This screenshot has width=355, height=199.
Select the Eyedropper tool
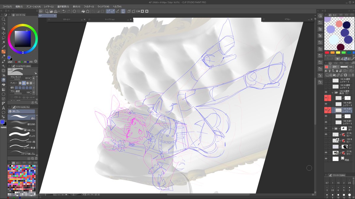[x=4, y=47]
